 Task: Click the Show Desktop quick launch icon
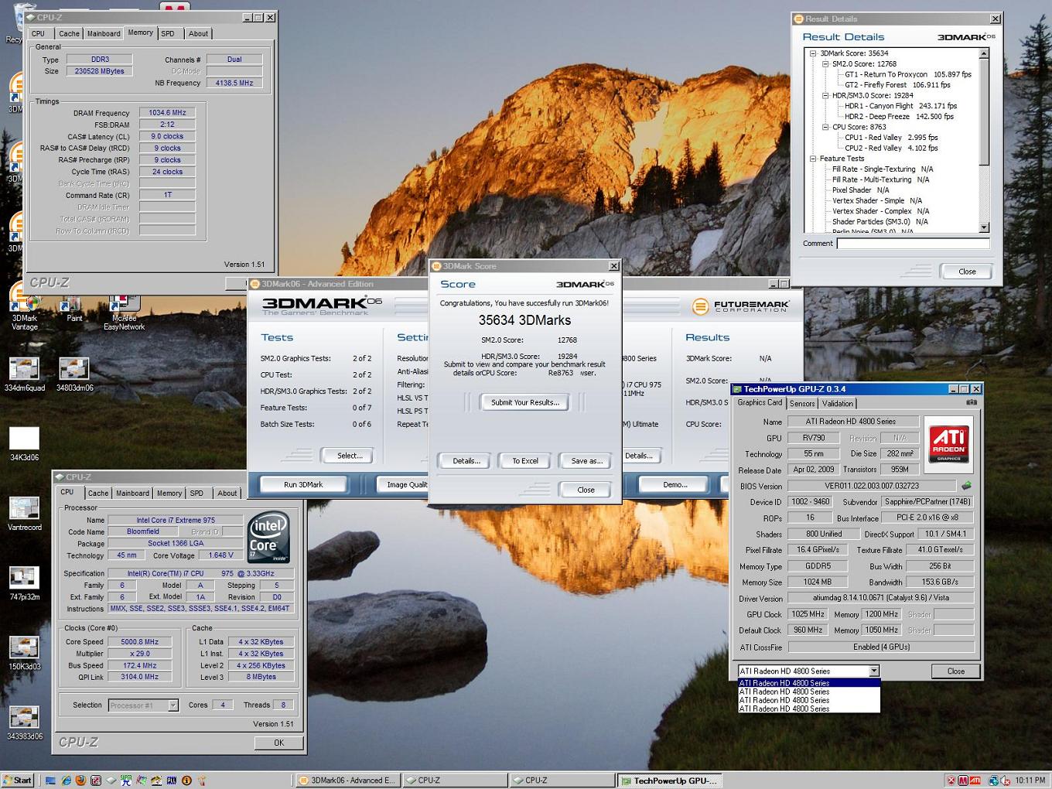(x=50, y=780)
